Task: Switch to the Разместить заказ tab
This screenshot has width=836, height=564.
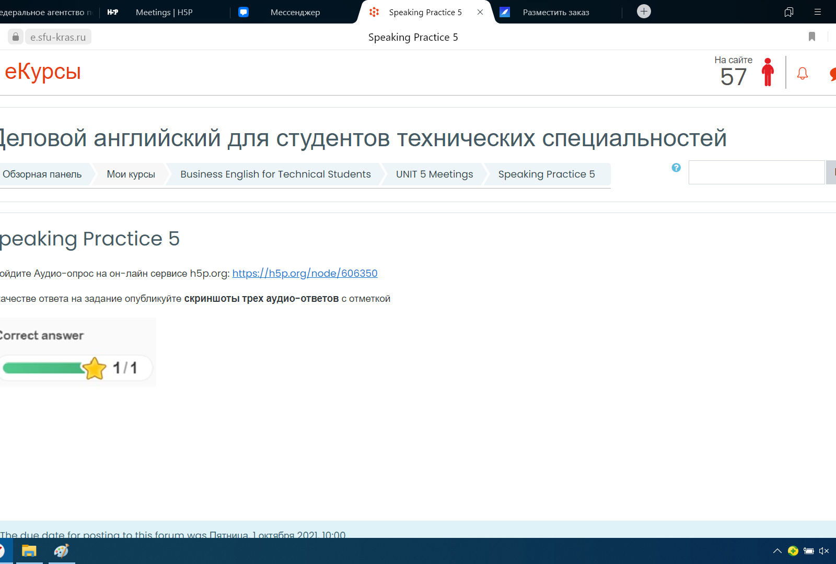Action: (x=555, y=12)
